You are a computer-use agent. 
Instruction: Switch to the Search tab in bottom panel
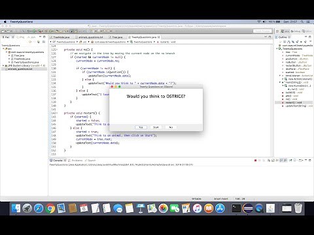(90, 161)
